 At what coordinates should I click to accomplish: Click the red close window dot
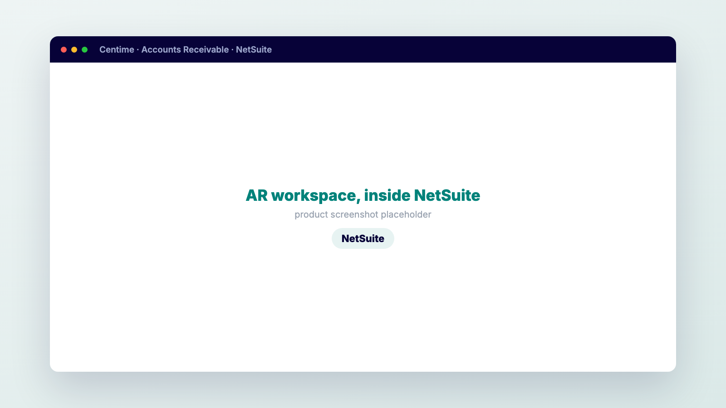pyautogui.click(x=64, y=49)
